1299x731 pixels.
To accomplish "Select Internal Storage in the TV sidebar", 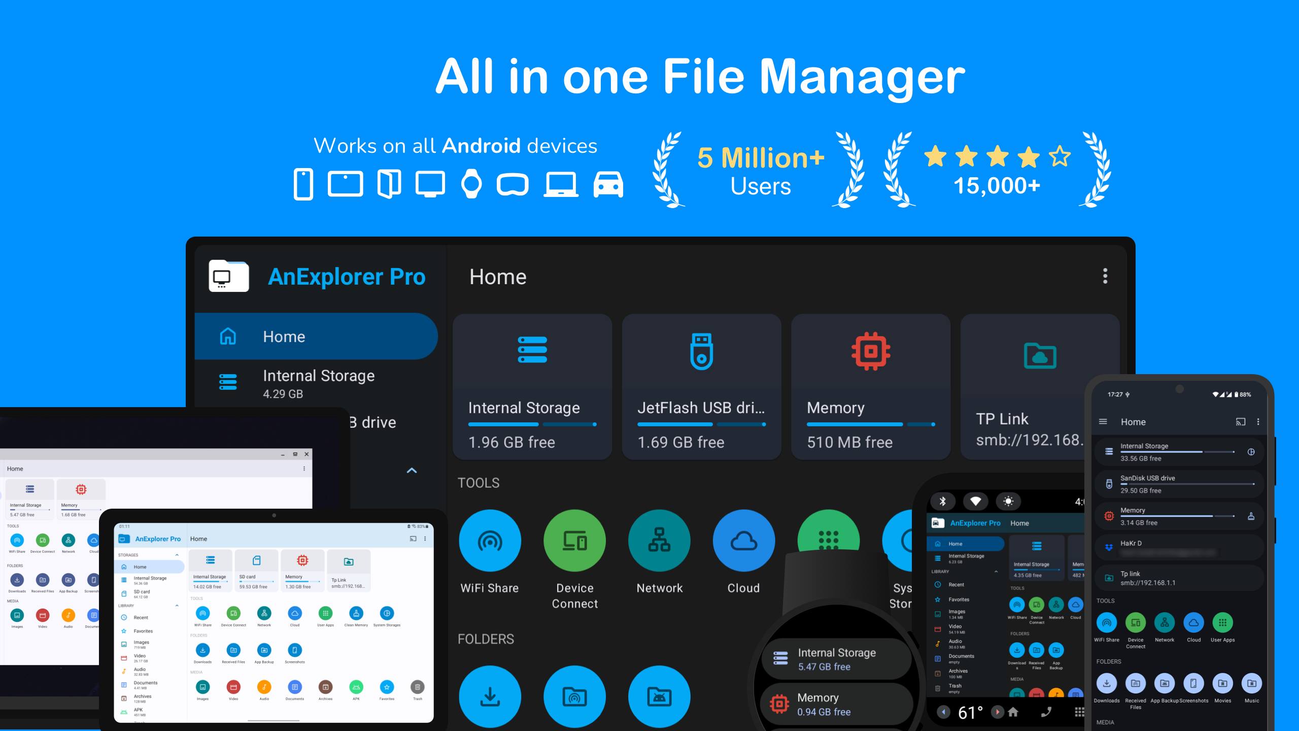I will pyautogui.click(x=318, y=383).
